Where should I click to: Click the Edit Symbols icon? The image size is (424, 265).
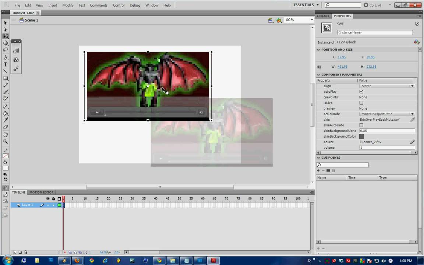click(x=278, y=20)
